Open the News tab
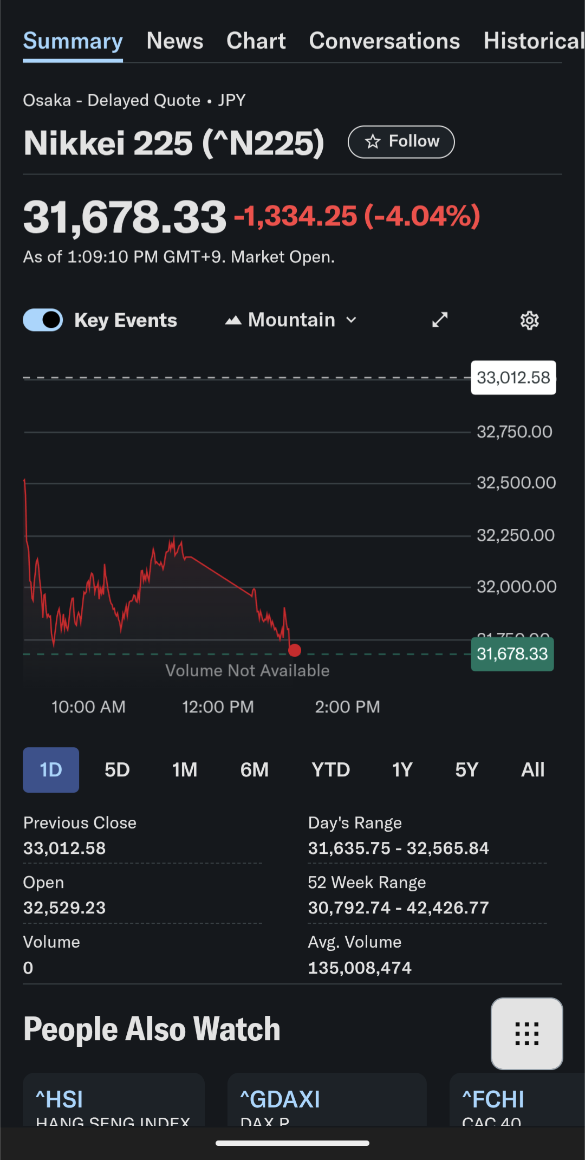 click(175, 41)
